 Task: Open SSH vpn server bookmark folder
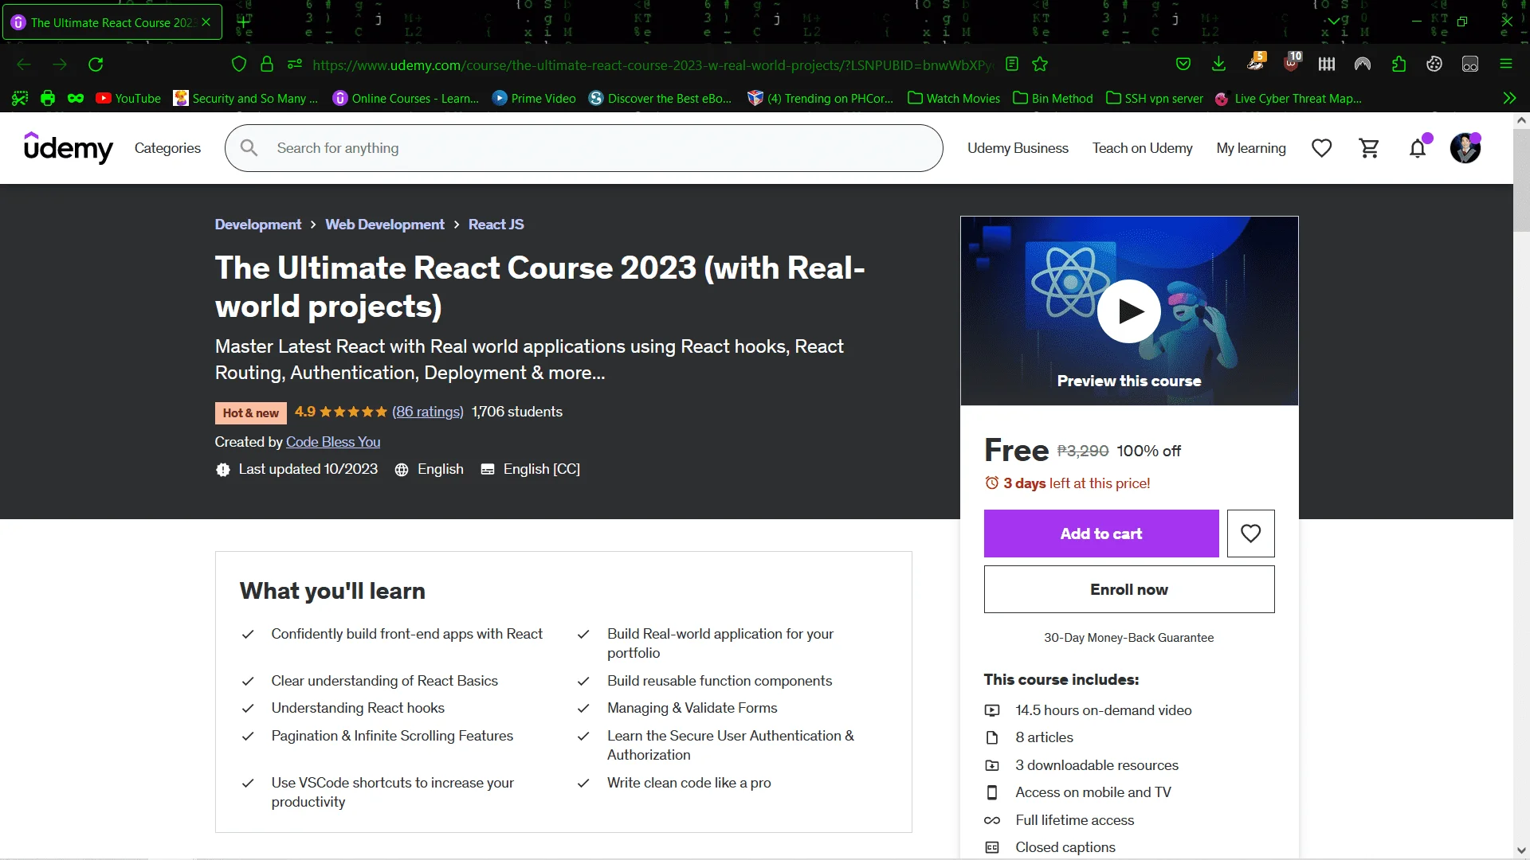click(1155, 99)
